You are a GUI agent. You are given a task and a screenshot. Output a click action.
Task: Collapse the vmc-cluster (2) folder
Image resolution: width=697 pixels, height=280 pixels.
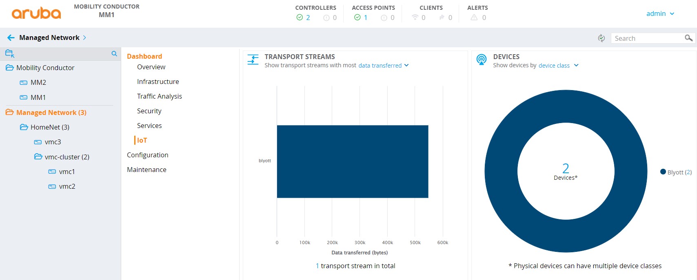coord(38,157)
